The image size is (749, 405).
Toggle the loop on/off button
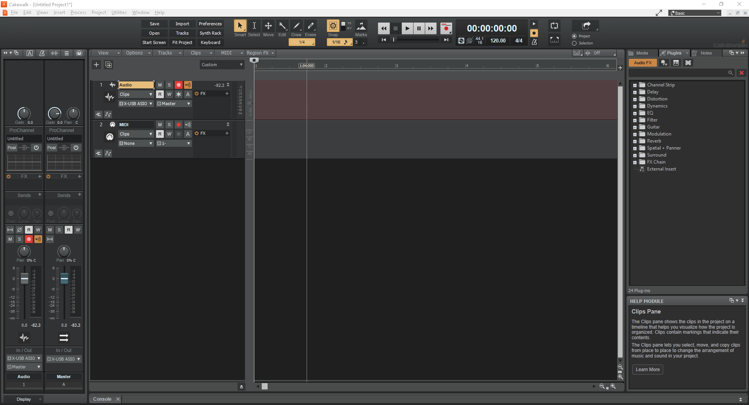(x=554, y=26)
